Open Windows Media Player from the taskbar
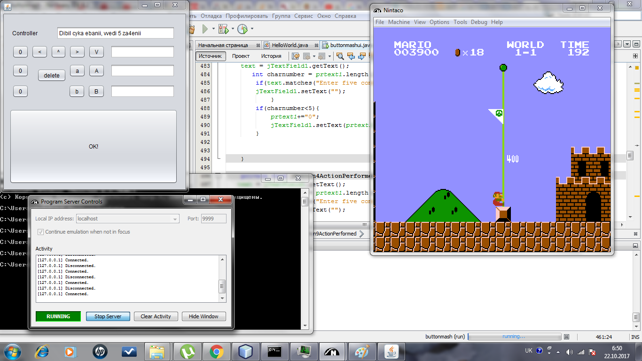642x361 pixels. point(70,351)
